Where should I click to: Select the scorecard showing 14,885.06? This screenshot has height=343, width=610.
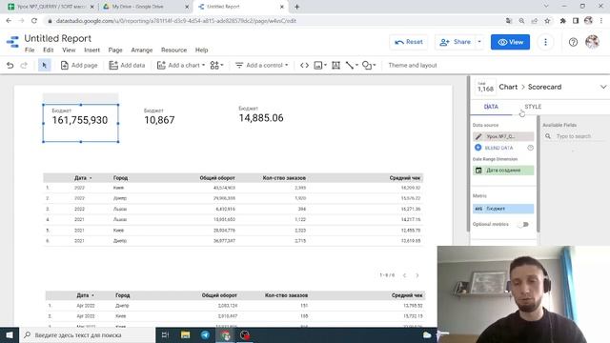coord(261,115)
